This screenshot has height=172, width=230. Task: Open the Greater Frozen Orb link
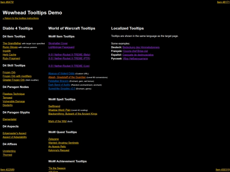click(x=14, y=80)
